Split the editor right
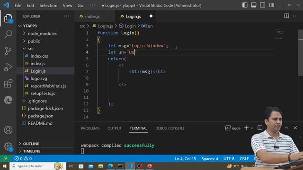This screenshot has height=170, width=303. 286,16
